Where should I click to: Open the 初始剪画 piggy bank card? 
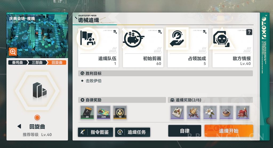(143, 48)
